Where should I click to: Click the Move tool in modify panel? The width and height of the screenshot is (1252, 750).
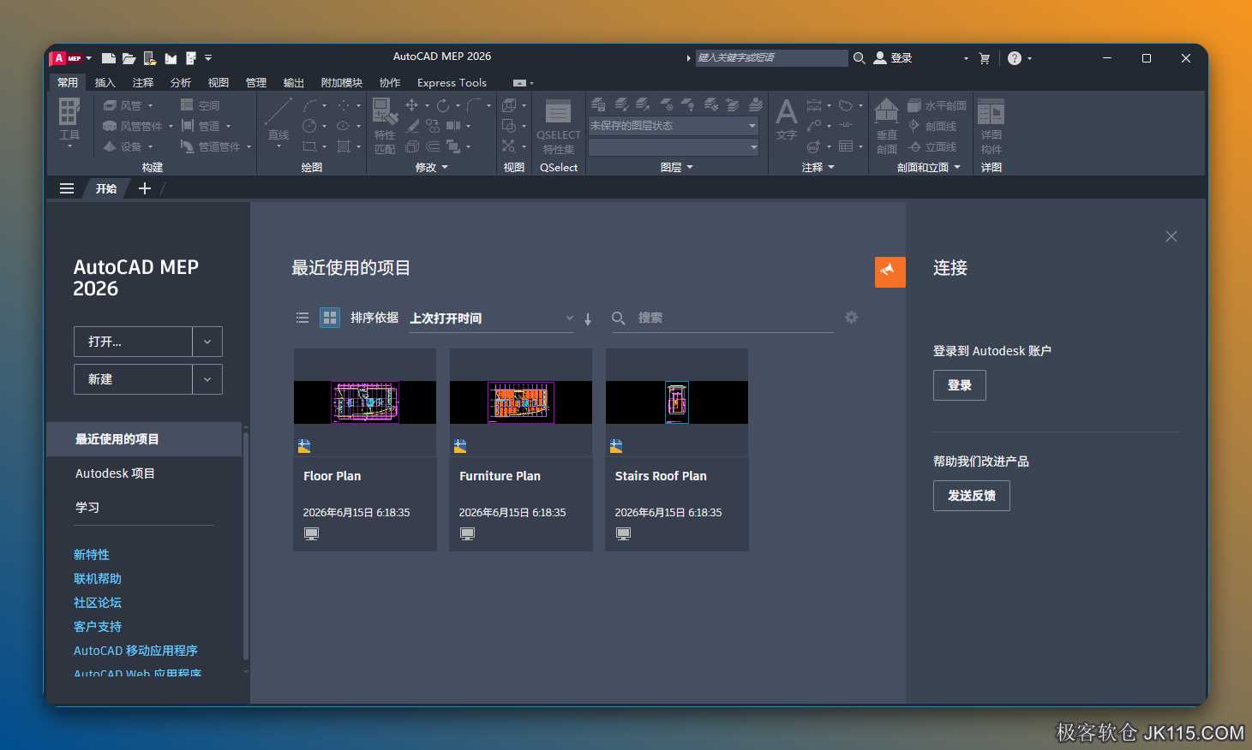(412, 105)
